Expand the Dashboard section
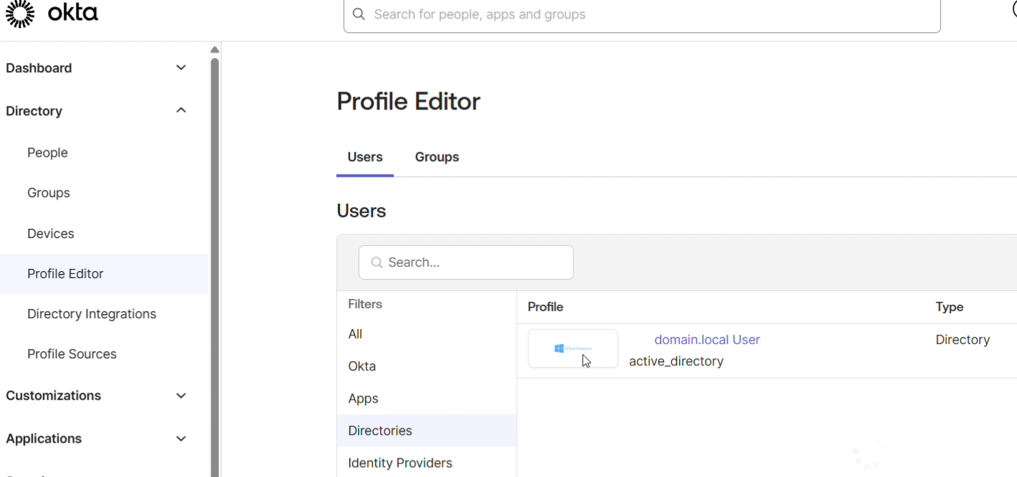Screen dimensions: 1017x477 [181, 67]
